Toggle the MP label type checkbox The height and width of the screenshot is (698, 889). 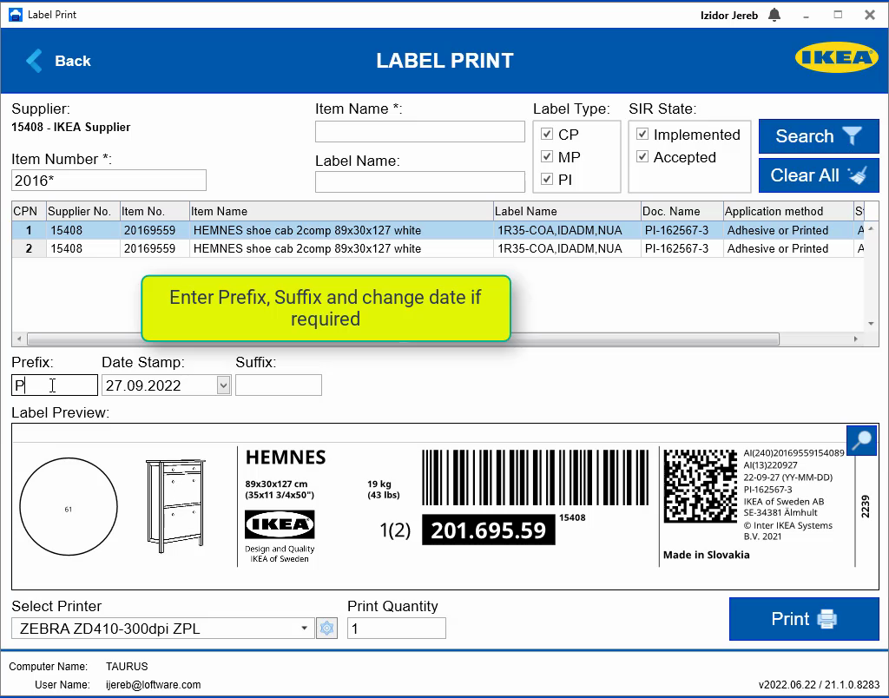547,156
